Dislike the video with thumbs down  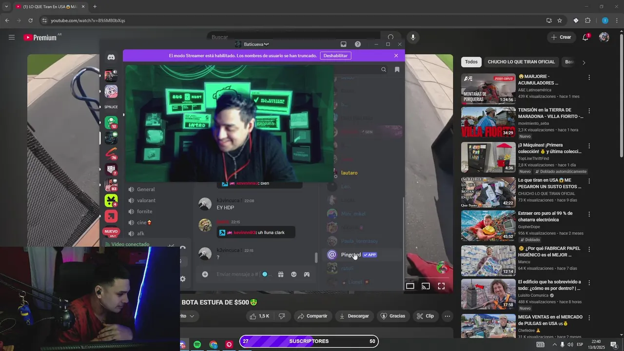[282, 316]
